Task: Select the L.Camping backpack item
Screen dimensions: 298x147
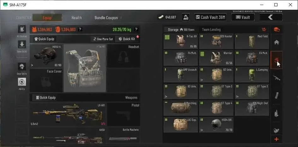Action: 252,74
